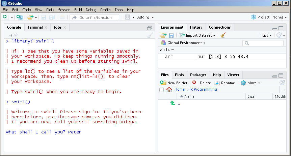Open the Profile menu

[105, 10]
